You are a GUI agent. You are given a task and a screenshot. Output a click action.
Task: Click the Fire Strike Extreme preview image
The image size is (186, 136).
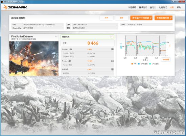coord(34,58)
